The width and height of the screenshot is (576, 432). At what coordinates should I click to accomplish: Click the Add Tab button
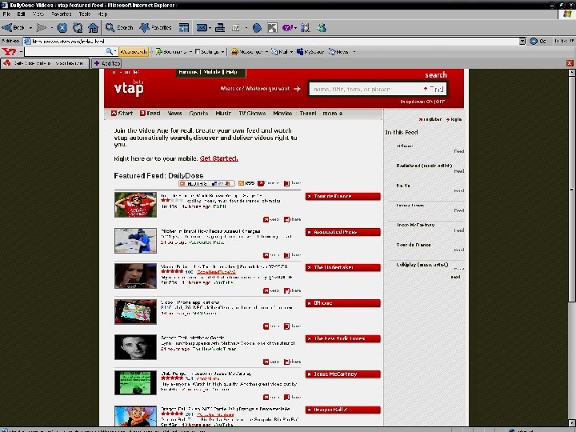point(106,63)
